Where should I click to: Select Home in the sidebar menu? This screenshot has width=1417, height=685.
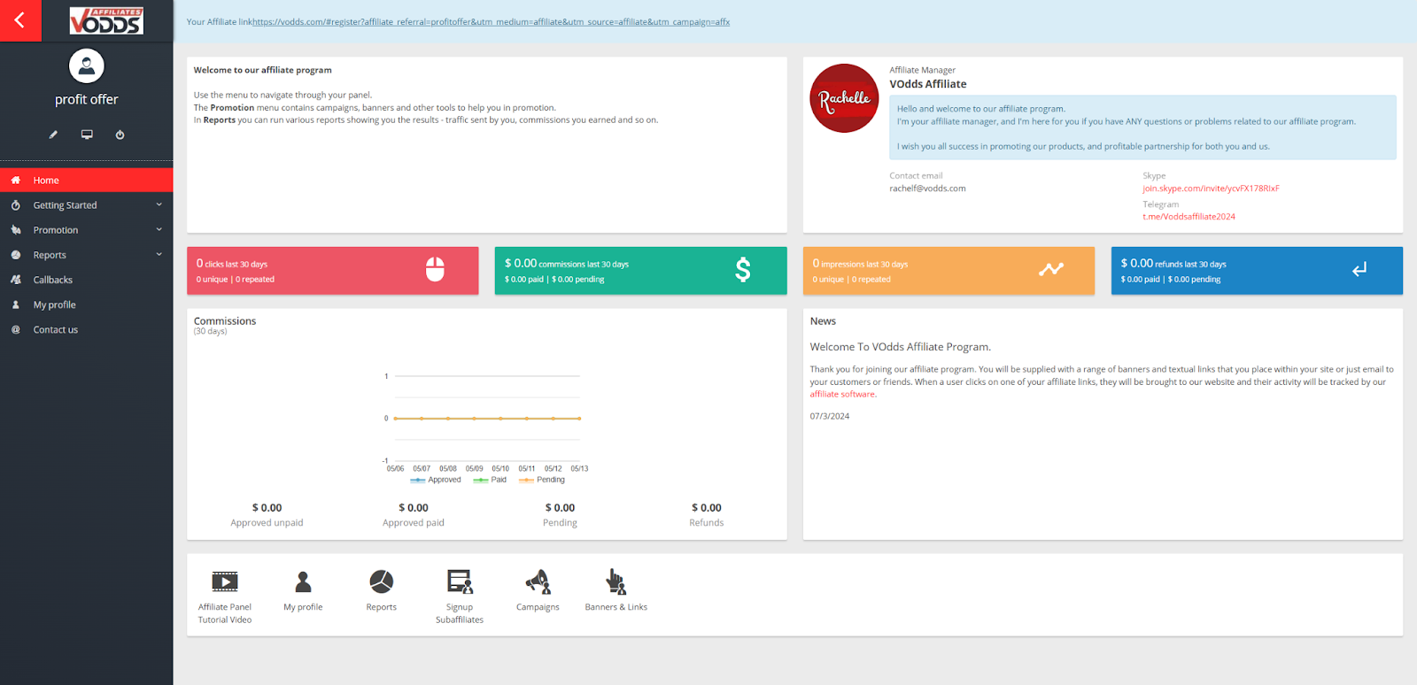pos(87,180)
